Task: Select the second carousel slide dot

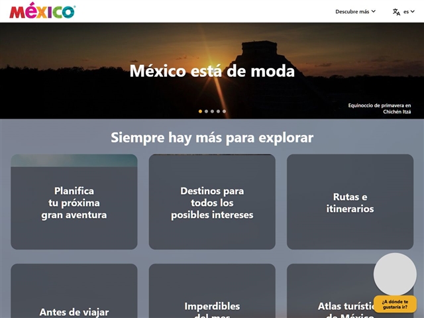Action: tap(206, 111)
